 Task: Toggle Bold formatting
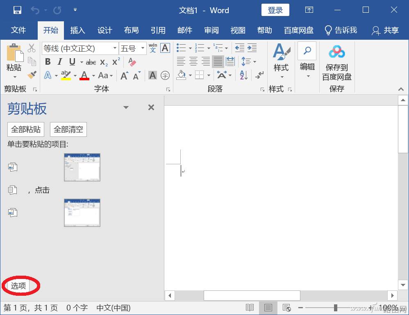(48, 62)
